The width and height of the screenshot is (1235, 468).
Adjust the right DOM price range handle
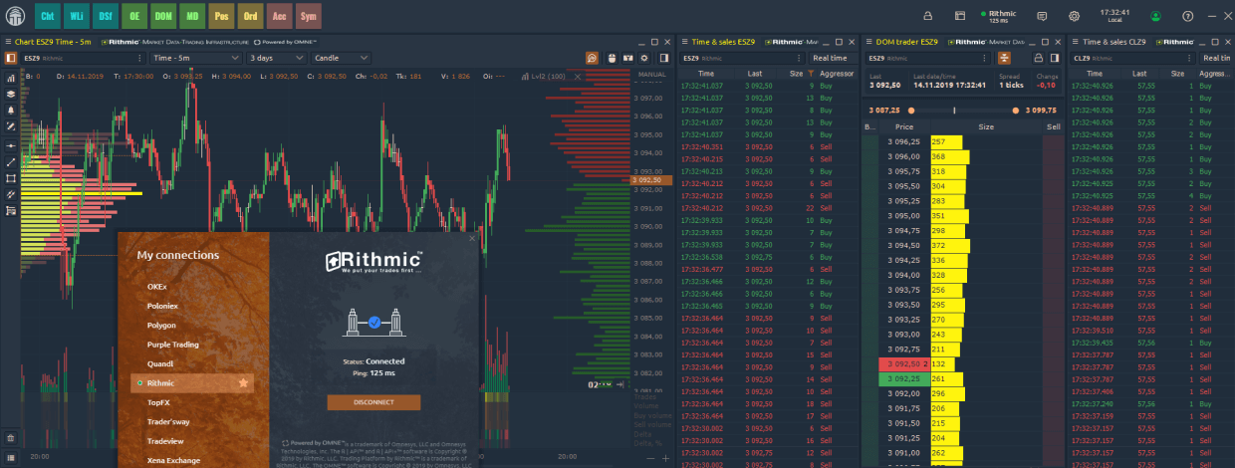(x=1016, y=110)
